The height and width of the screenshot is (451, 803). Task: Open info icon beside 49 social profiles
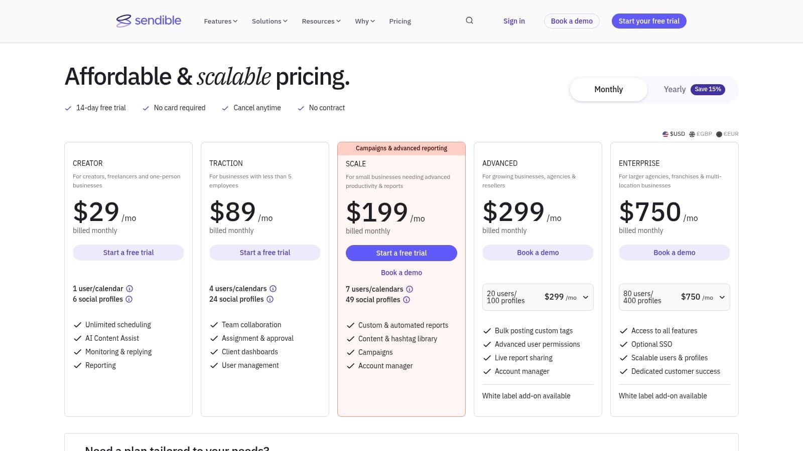[x=407, y=300]
